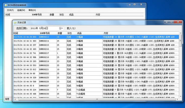The image size is (185, 108).
Task: Click horizontal scrollbar right arrow
Action: (x=178, y=99)
